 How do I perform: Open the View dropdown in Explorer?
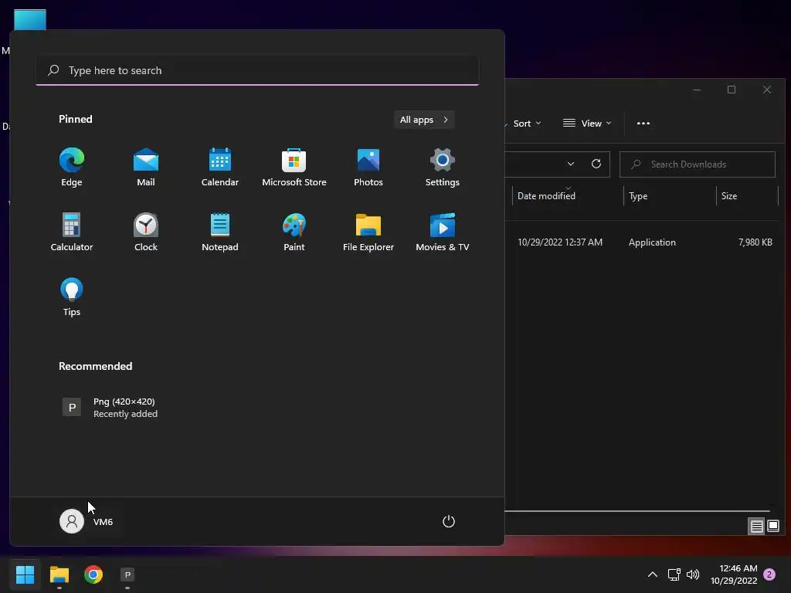point(587,124)
